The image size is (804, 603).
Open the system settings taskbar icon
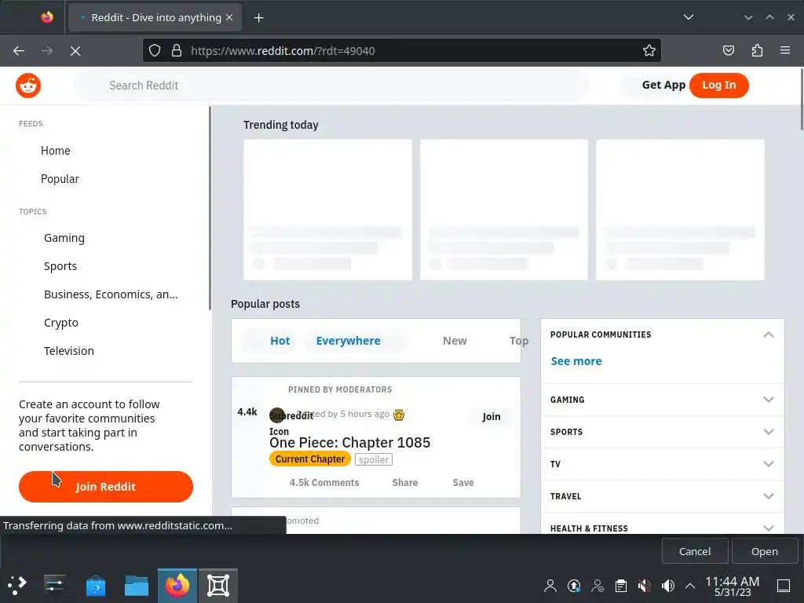point(54,585)
